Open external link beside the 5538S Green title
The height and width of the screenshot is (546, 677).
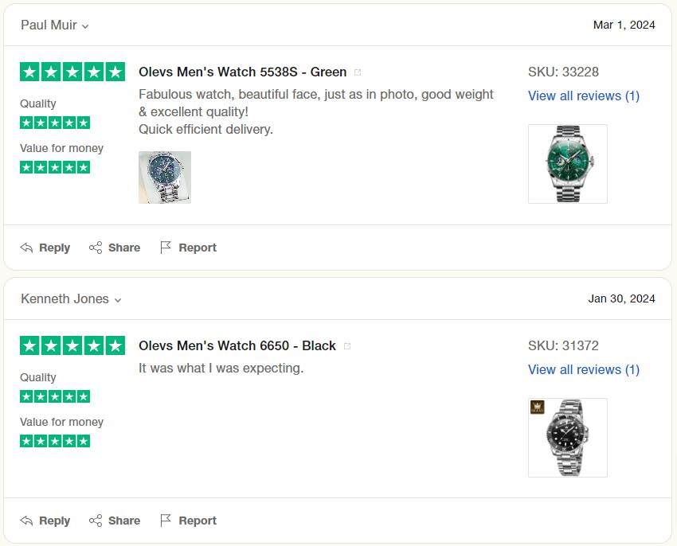tap(358, 72)
